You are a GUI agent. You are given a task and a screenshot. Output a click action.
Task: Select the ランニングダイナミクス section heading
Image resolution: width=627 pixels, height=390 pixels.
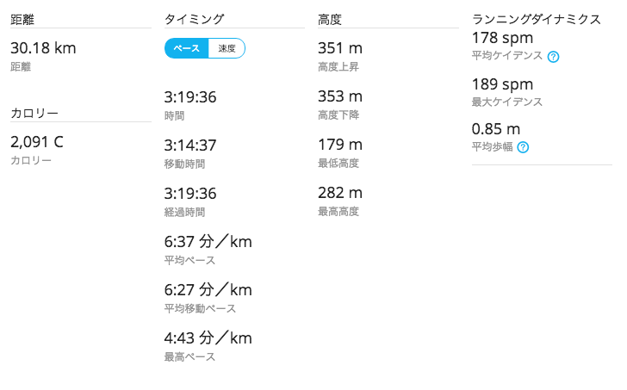tap(537, 19)
